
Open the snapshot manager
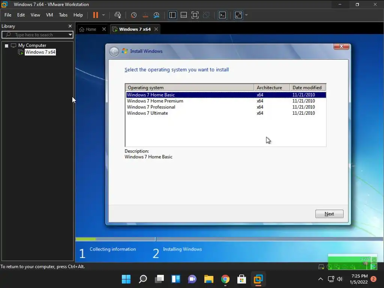(x=156, y=15)
